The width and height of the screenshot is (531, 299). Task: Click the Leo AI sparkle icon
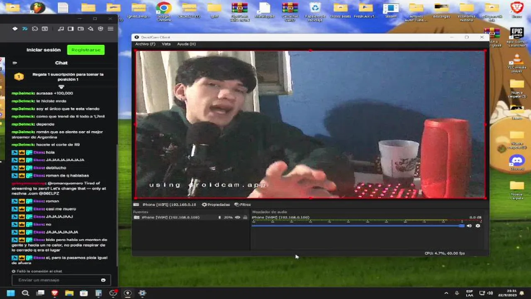[90, 29]
